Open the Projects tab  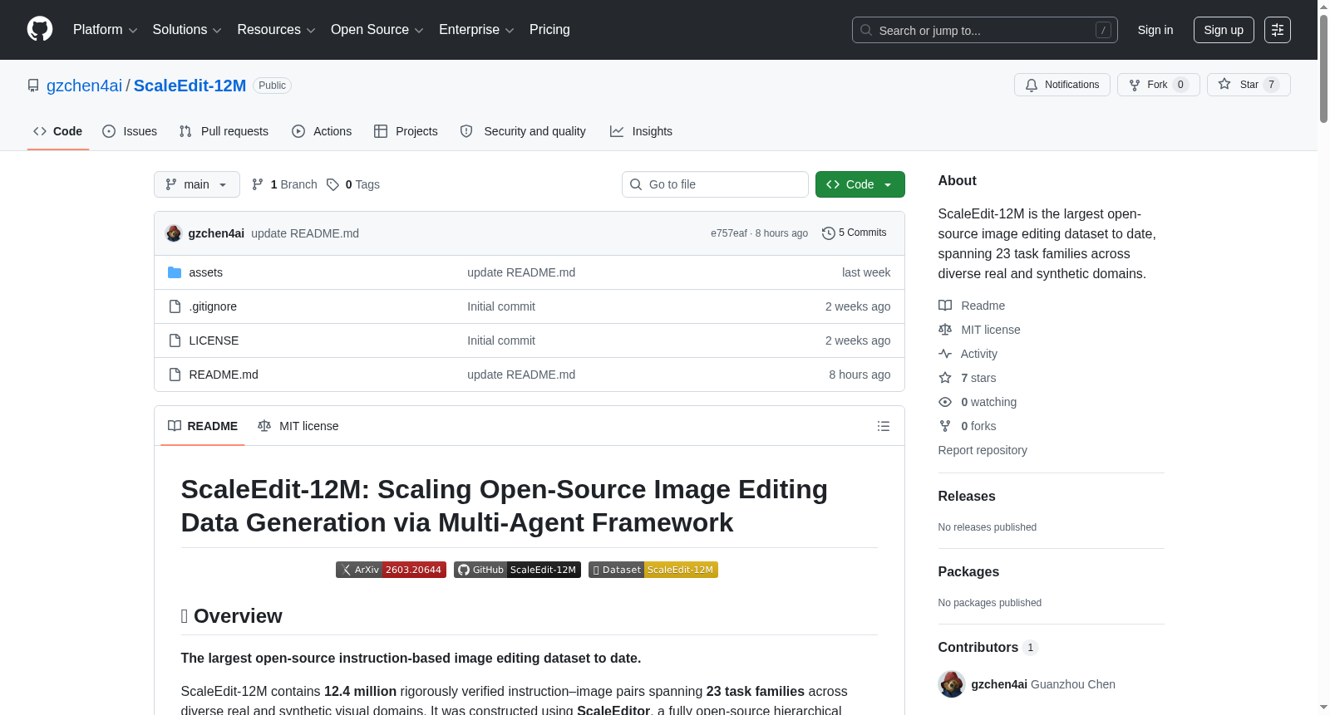pos(406,131)
